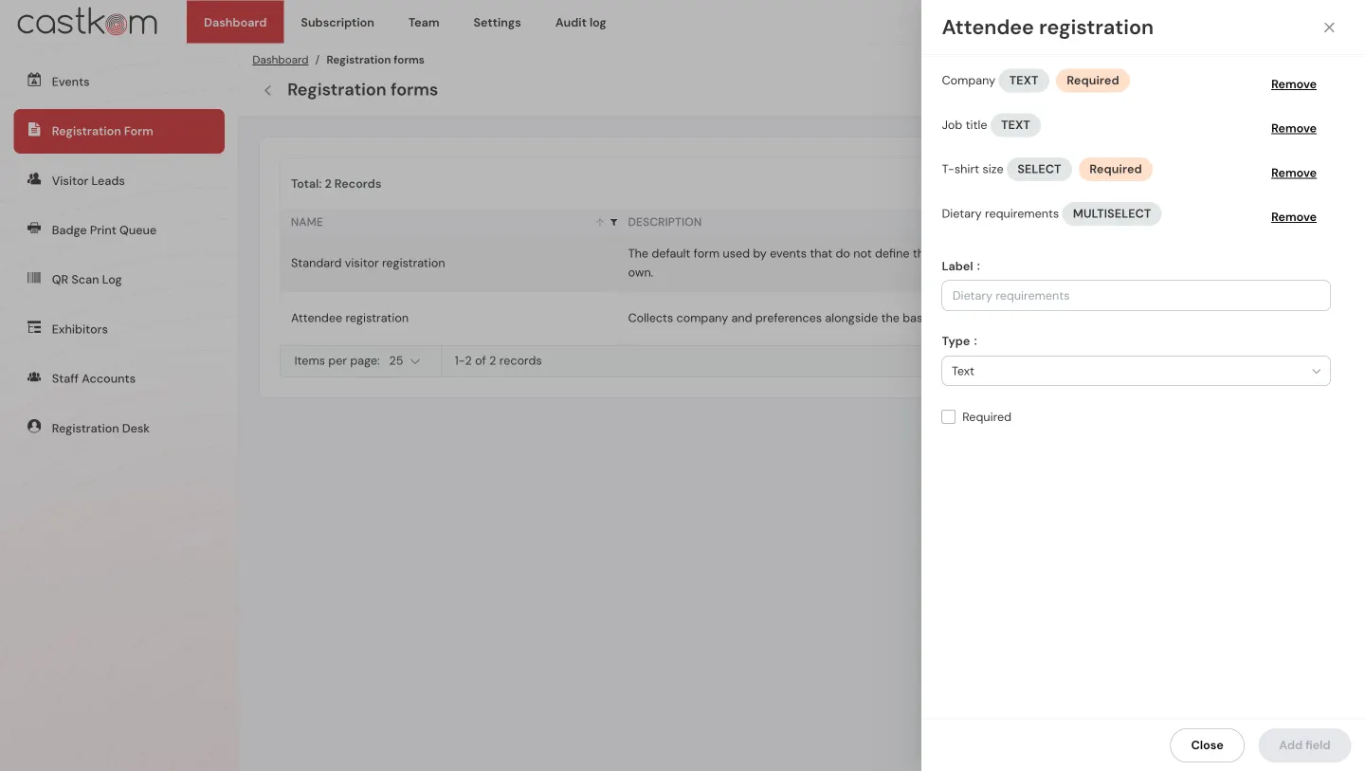Open the Audit log tab
This screenshot has height=771, width=1365.
coord(580,22)
